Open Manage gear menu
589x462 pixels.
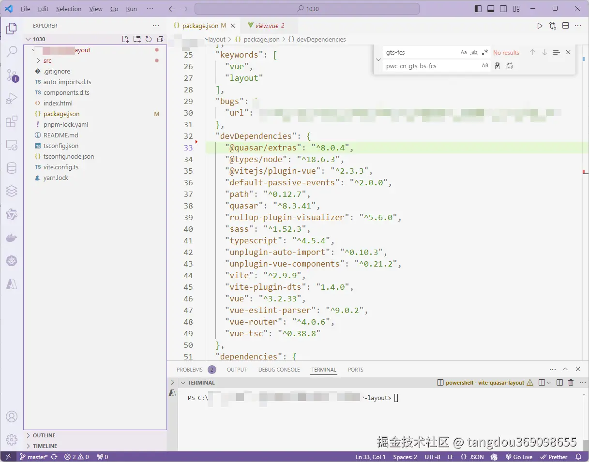tap(12, 440)
